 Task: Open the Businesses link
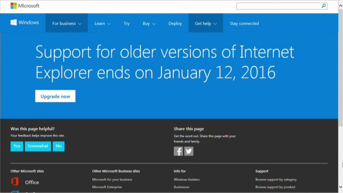[x=181, y=187]
